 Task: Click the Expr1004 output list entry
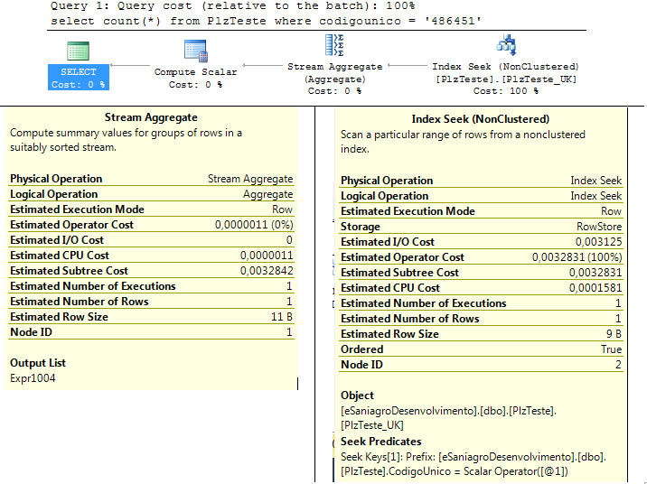(x=33, y=378)
